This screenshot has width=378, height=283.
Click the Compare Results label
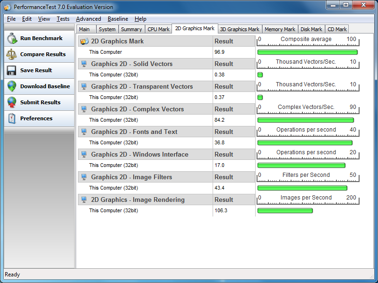(x=43, y=54)
